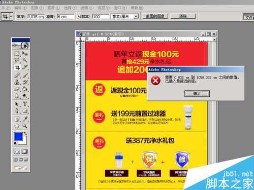The width and height of the screenshot is (254, 190).
Task: Choose Full Screen mode
Action: point(25,160)
